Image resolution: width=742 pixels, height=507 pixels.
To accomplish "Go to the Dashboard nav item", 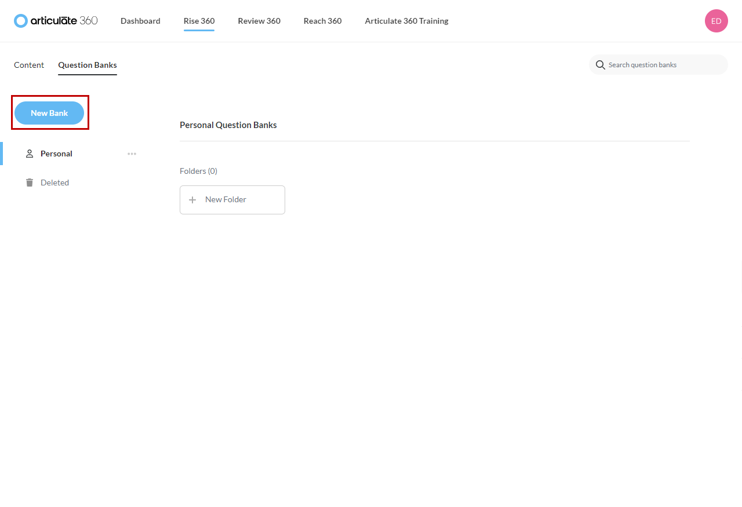I will pyautogui.click(x=140, y=21).
